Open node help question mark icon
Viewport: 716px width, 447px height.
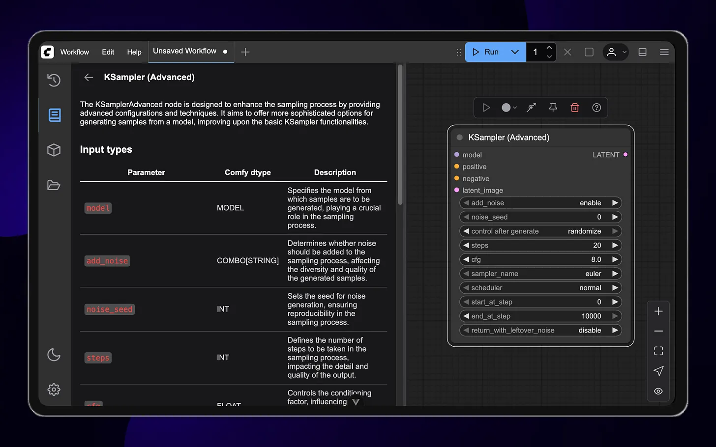pyautogui.click(x=597, y=108)
